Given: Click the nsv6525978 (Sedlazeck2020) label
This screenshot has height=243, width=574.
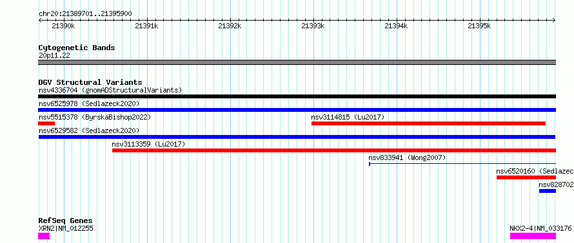Looking at the screenshot, I should pyautogui.click(x=89, y=104).
